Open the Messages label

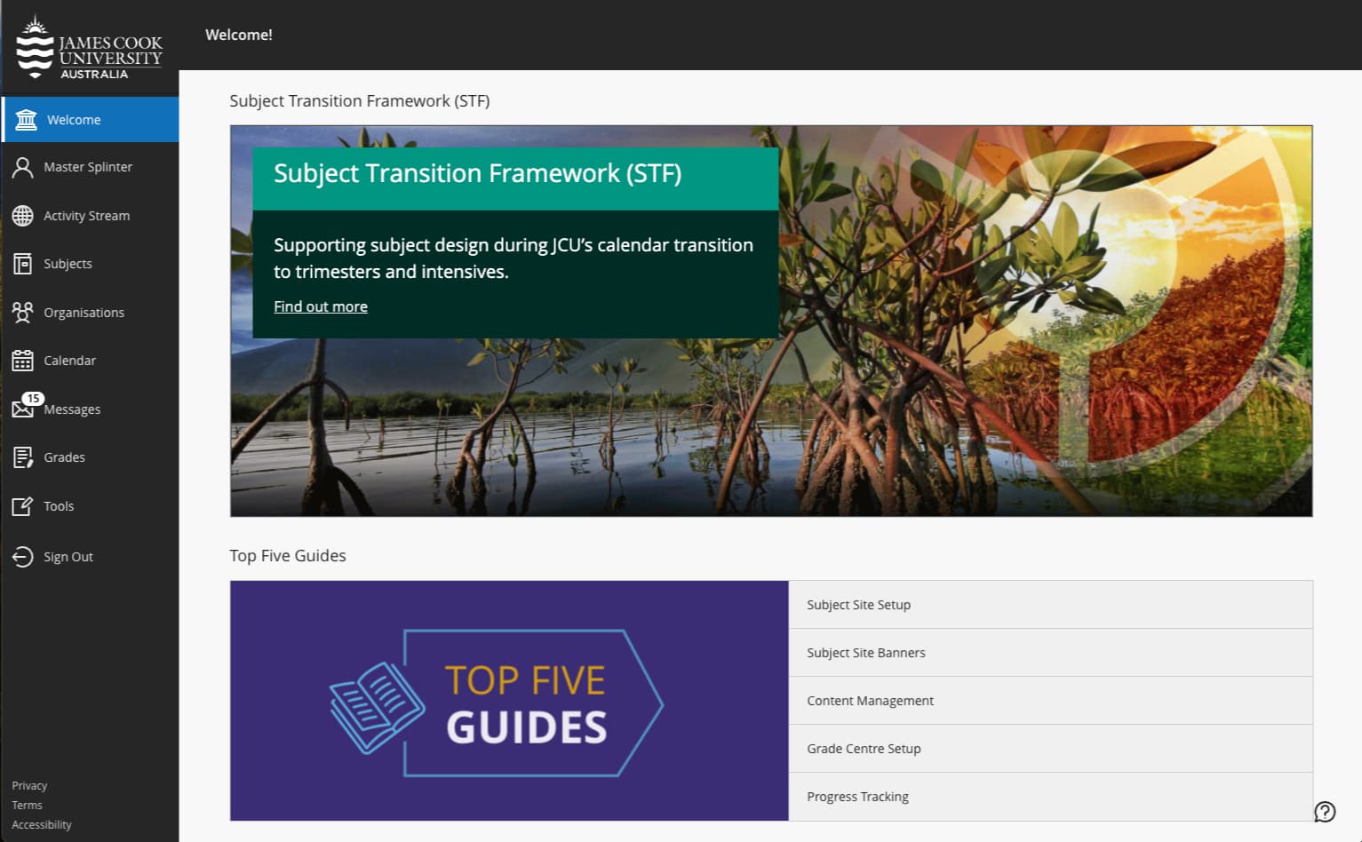pyautogui.click(x=72, y=409)
